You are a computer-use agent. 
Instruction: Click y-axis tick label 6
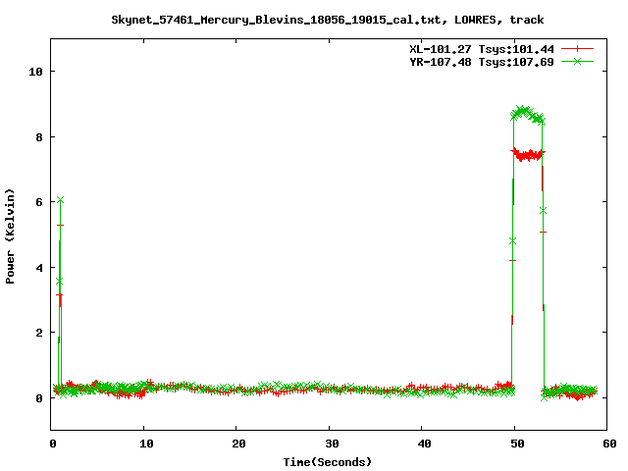[x=39, y=202]
